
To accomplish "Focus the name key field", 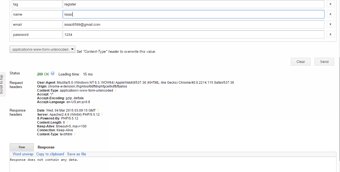I will 37,14.
